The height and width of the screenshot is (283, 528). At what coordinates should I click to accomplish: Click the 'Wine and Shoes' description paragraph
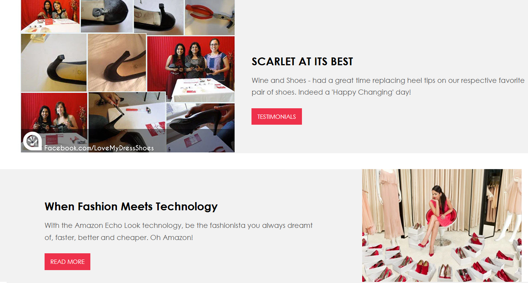388,86
